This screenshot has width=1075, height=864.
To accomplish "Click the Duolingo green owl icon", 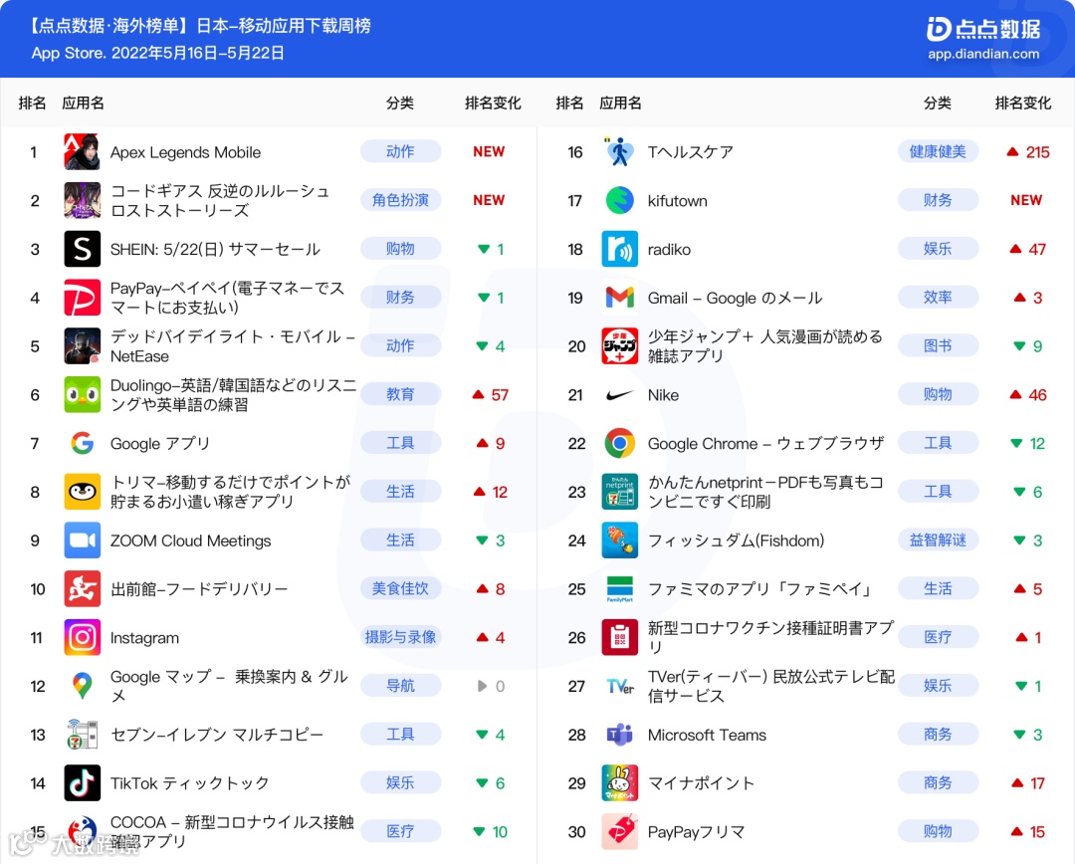I will [82, 395].
